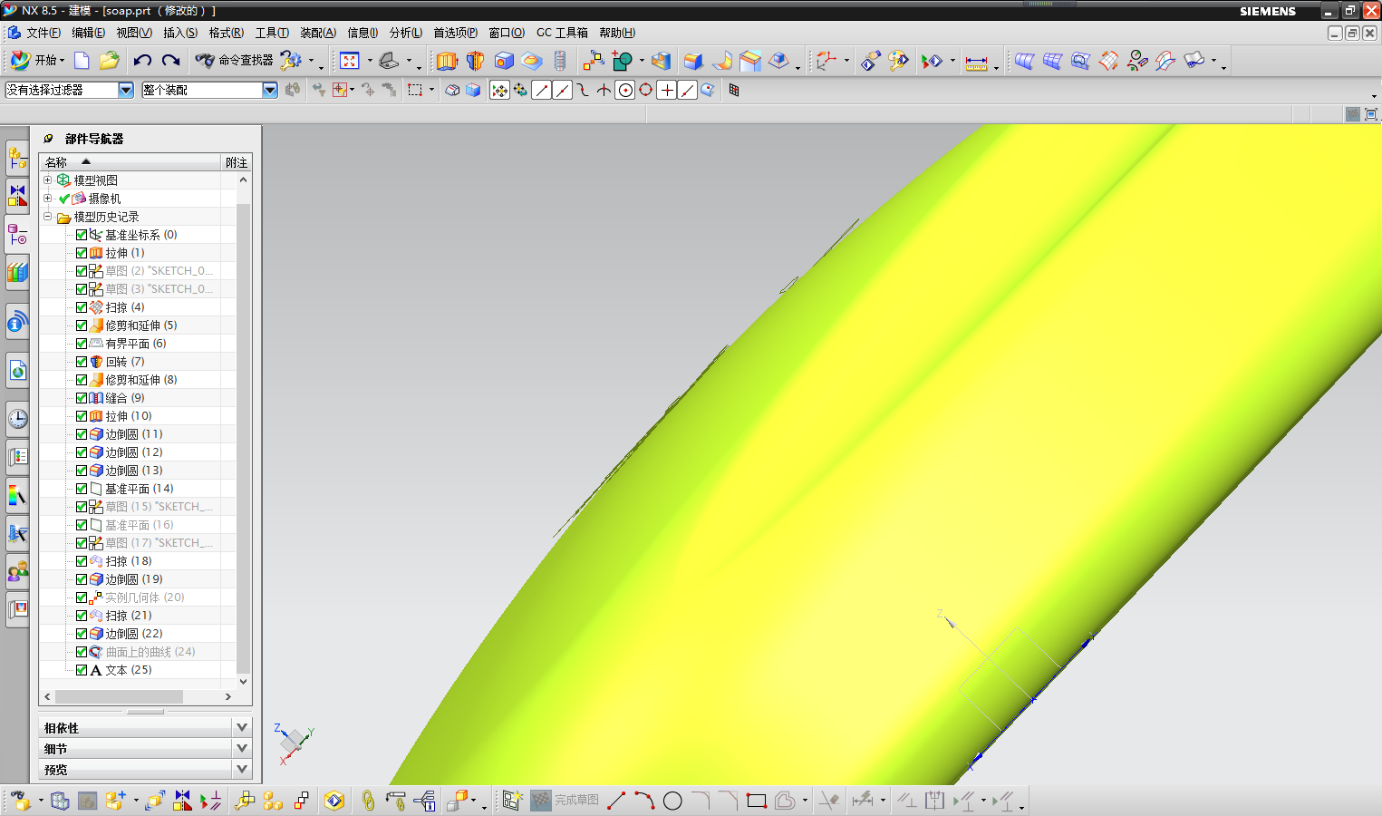Select the 修剪和延伸 (5) feature

click(141, 325)
